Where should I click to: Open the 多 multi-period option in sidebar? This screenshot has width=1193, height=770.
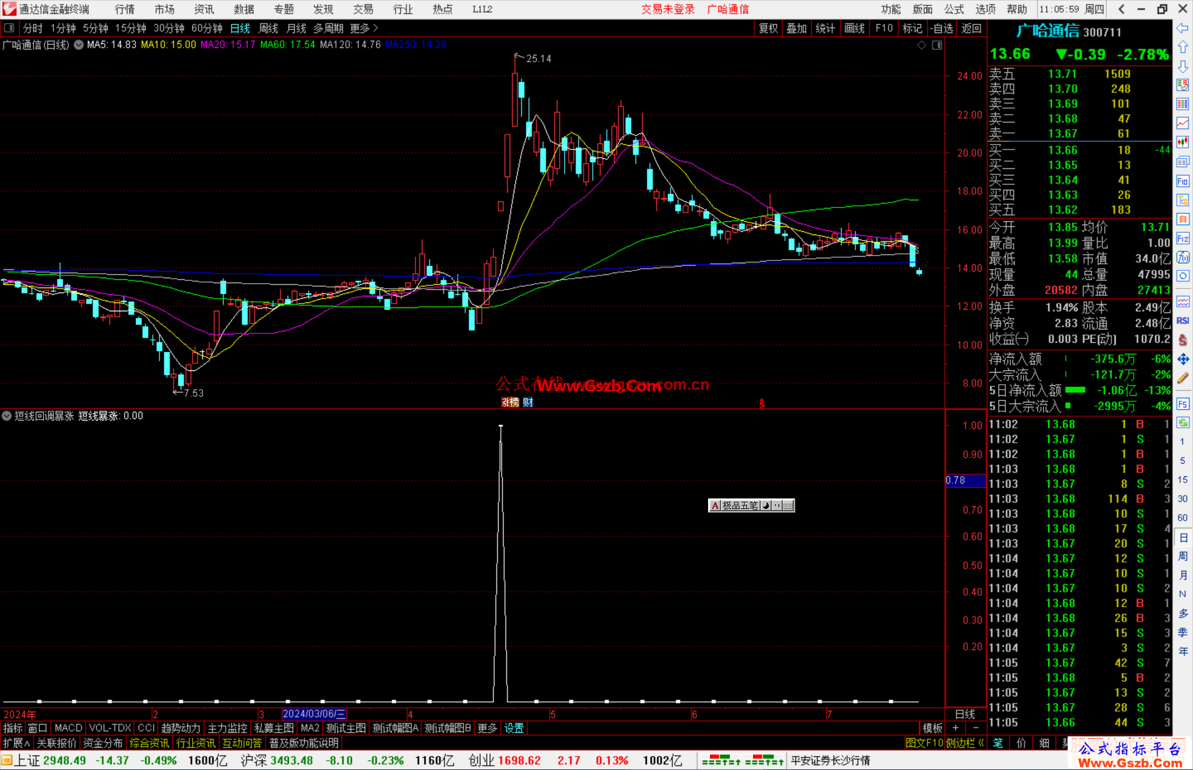1183,613
